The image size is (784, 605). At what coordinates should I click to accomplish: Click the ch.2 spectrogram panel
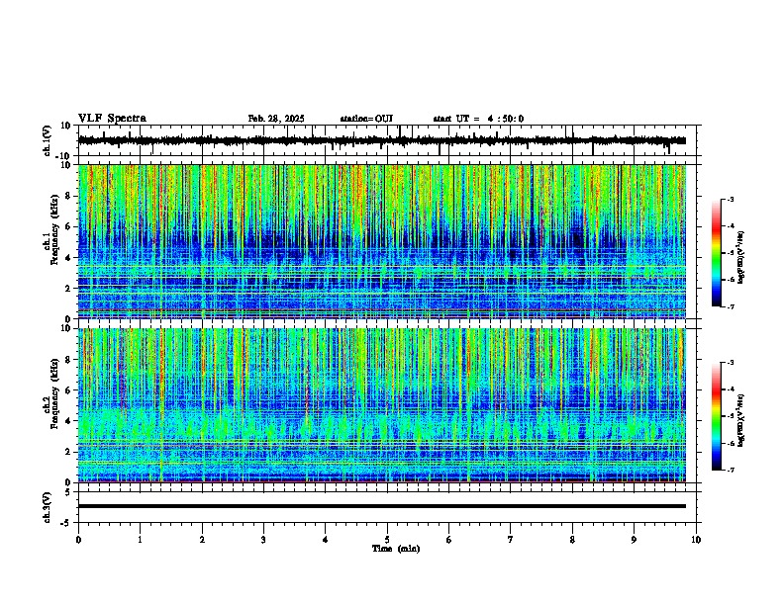382,405
